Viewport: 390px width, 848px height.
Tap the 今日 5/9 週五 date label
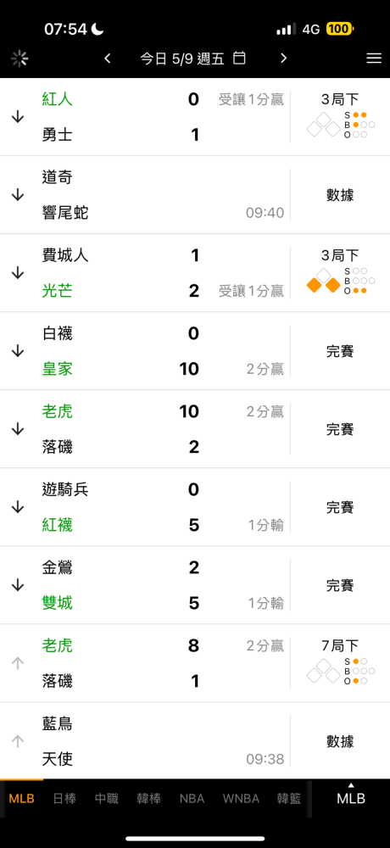pos(182,59)
